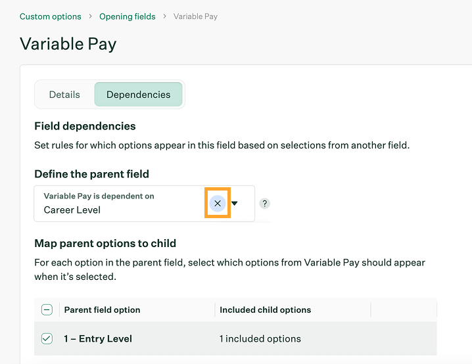Uncheck the 1 – Entry Level checkbox

coord(47,339)
